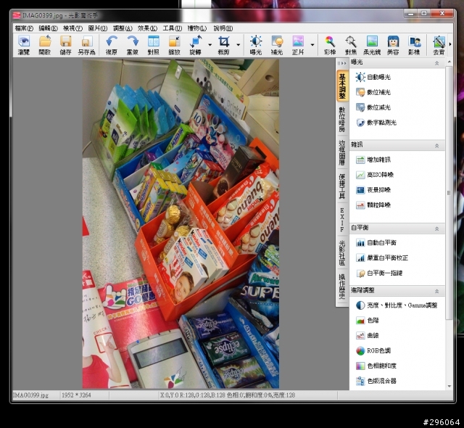Open the 檔案 menu
The width and height of the screenshot is (464, 428).
[x=24, y=28]
